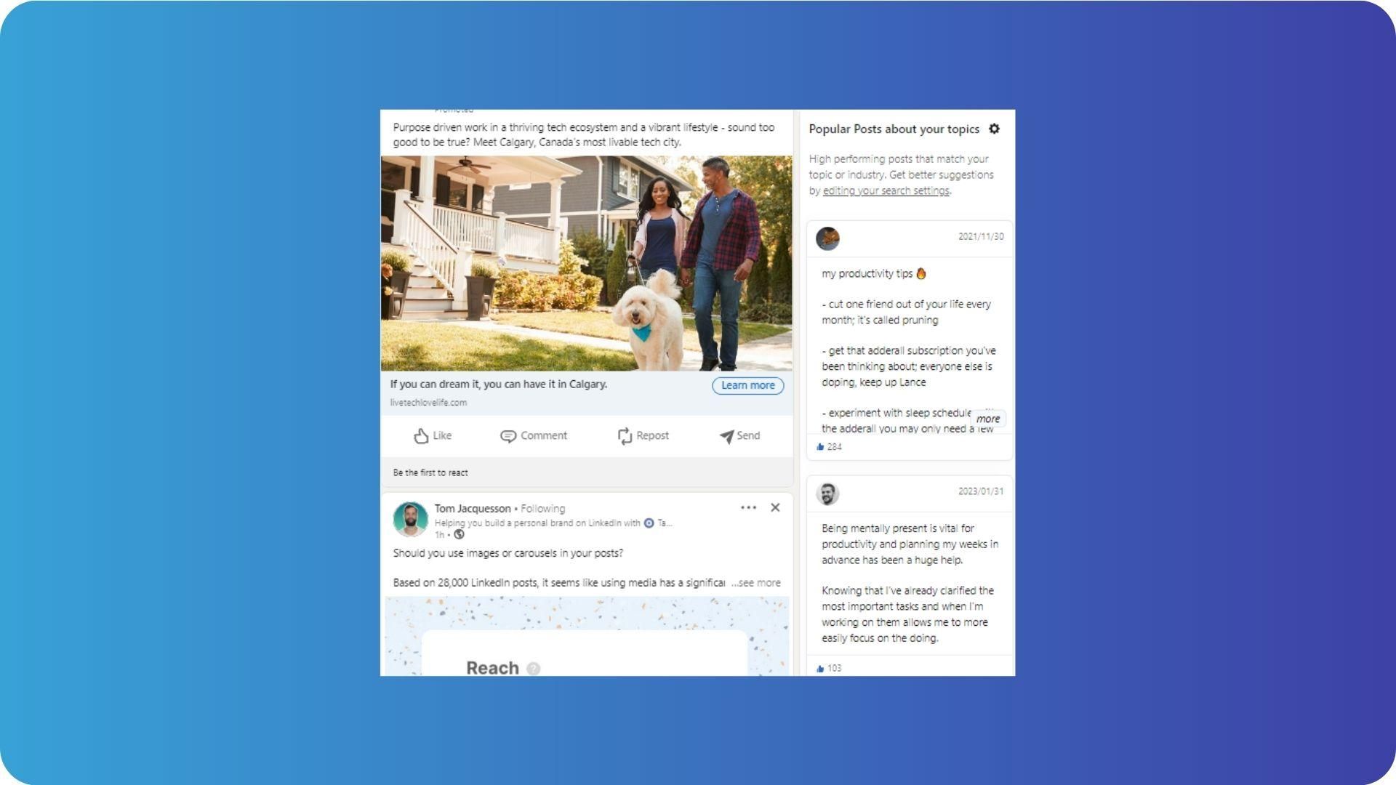Send the Calgary post to someone
The height and width of the screenshot is (785, 1396).
739,435
